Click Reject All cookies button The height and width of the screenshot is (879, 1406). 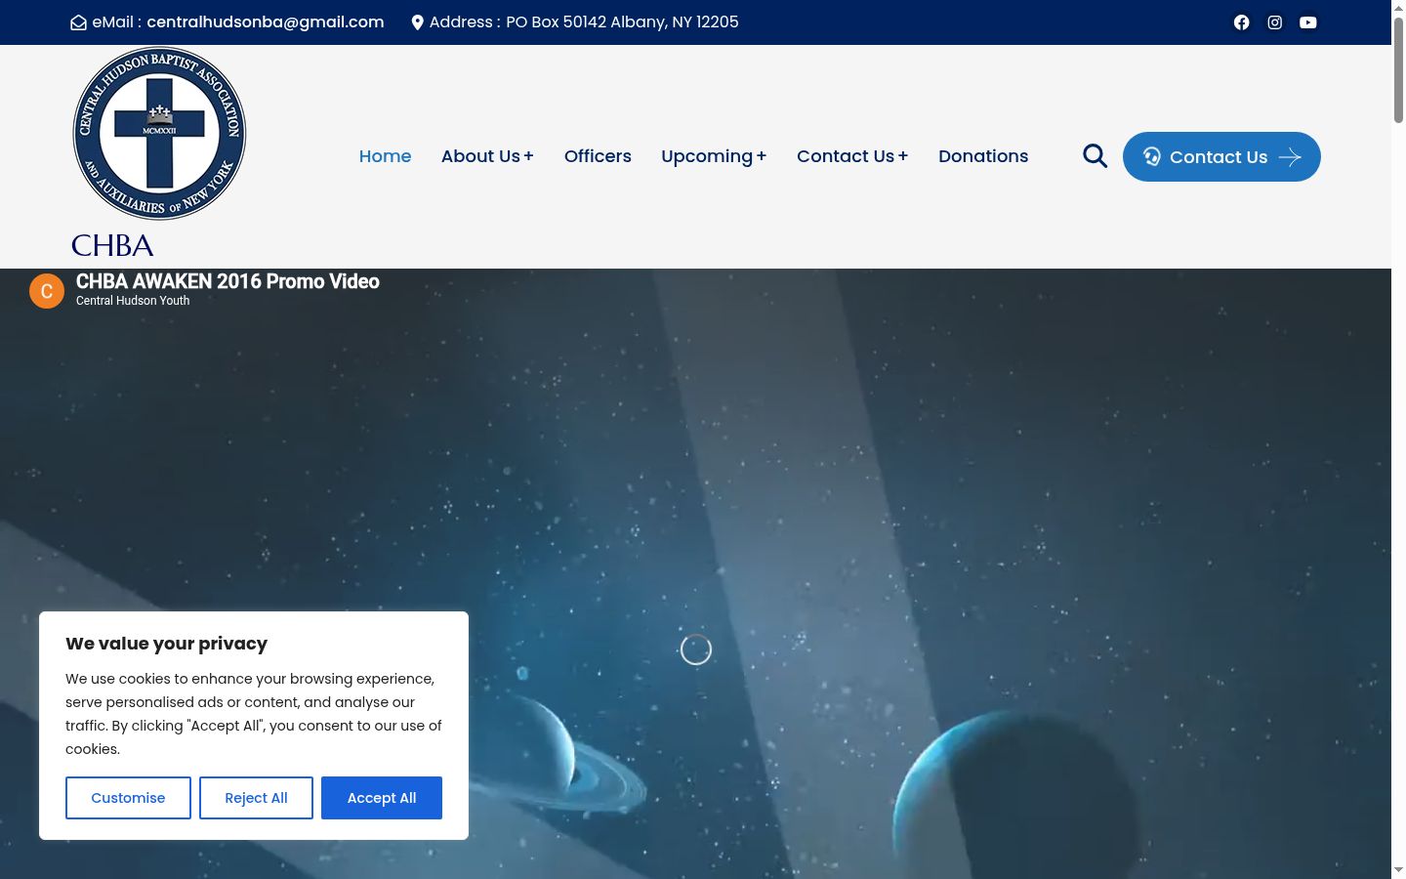point(256,798)
